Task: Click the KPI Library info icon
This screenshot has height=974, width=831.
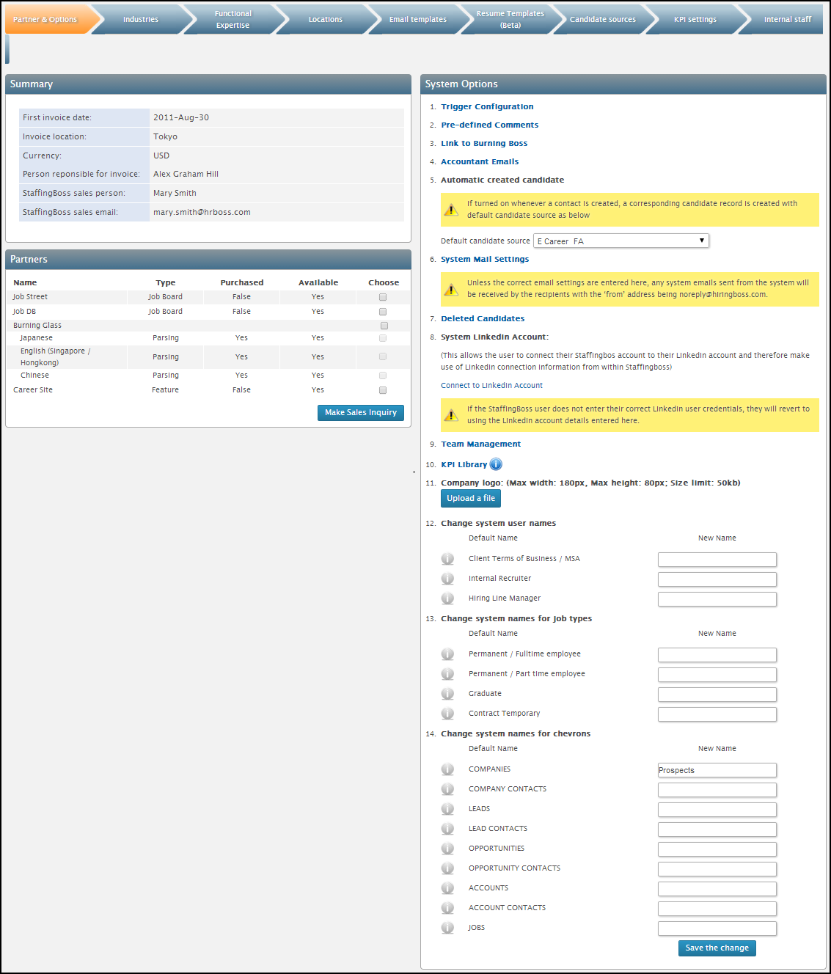Action: 496,464
